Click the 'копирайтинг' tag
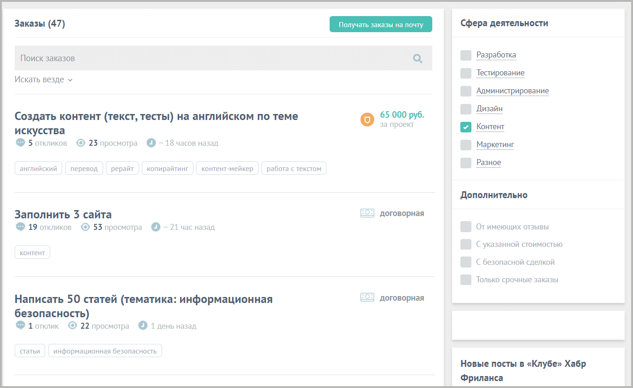This screenshot has width=633, height=388. click(167, 168)
